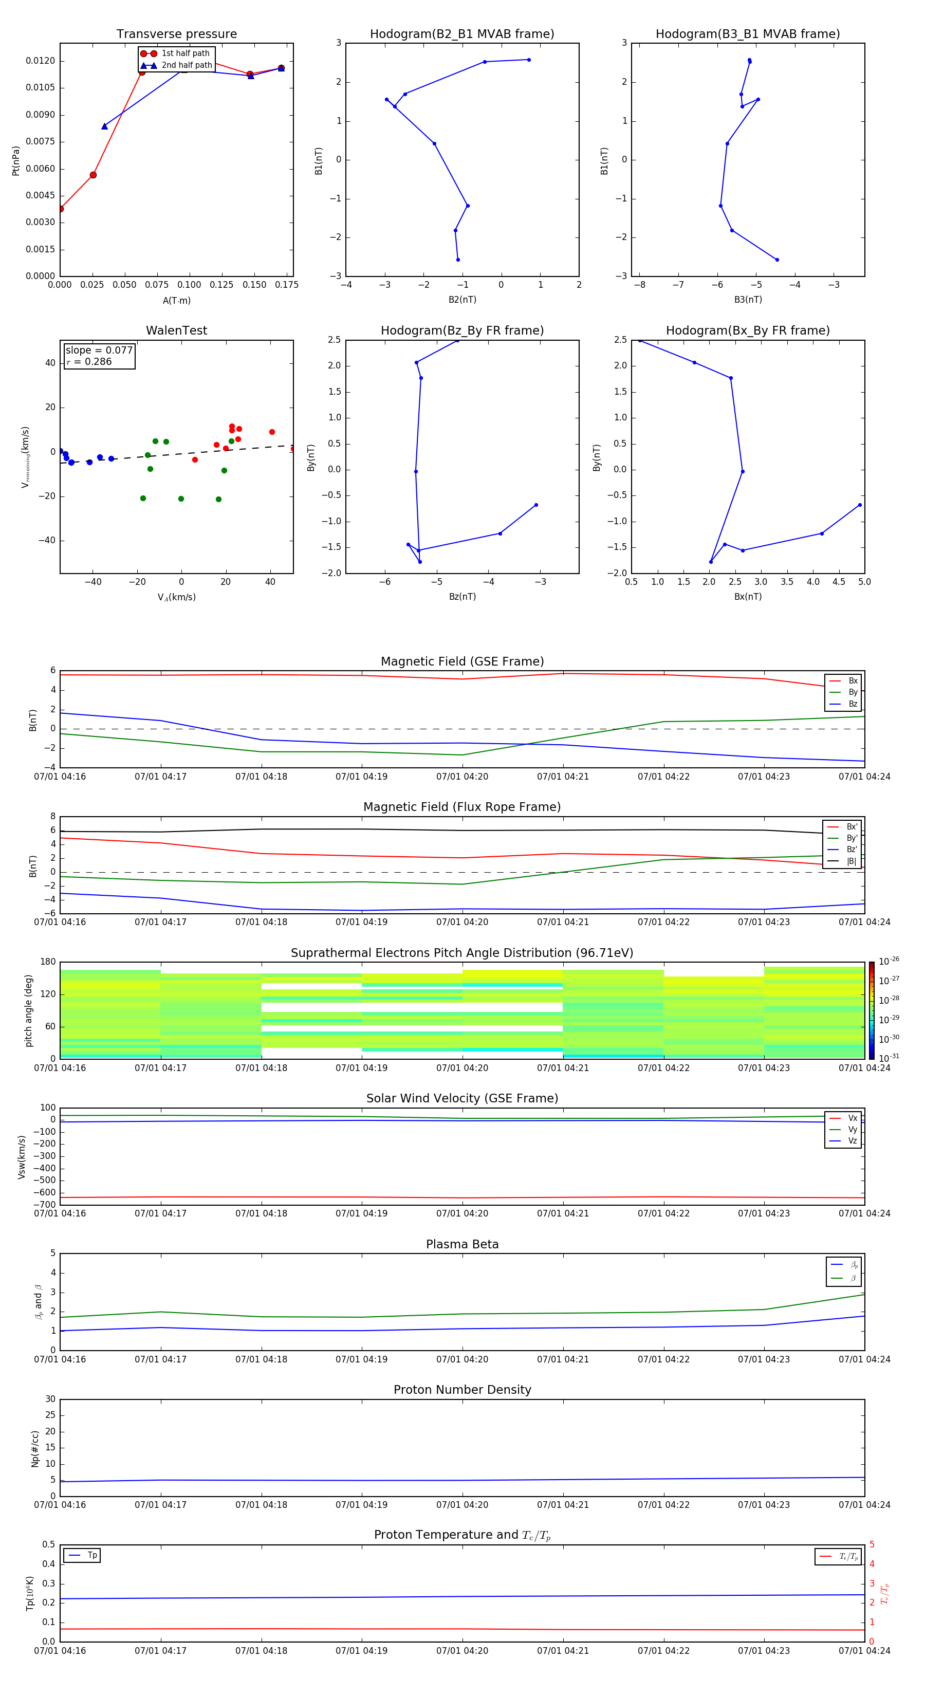Click Suprathermal Electrons Pitch Angle Distribution title
Image resolution: width=925 pixels, height=1696 pixels.
pyautogui.click(x=462, y=953)
